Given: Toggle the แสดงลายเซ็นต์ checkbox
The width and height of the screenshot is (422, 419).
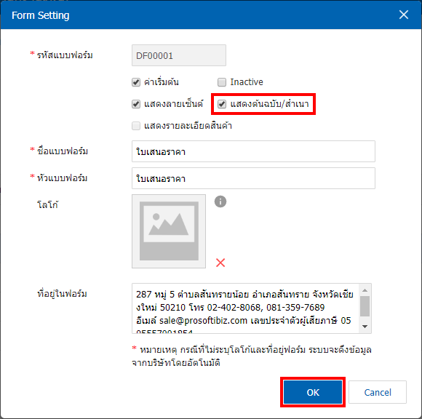Looking at the screenshot, I should (136, 104).
